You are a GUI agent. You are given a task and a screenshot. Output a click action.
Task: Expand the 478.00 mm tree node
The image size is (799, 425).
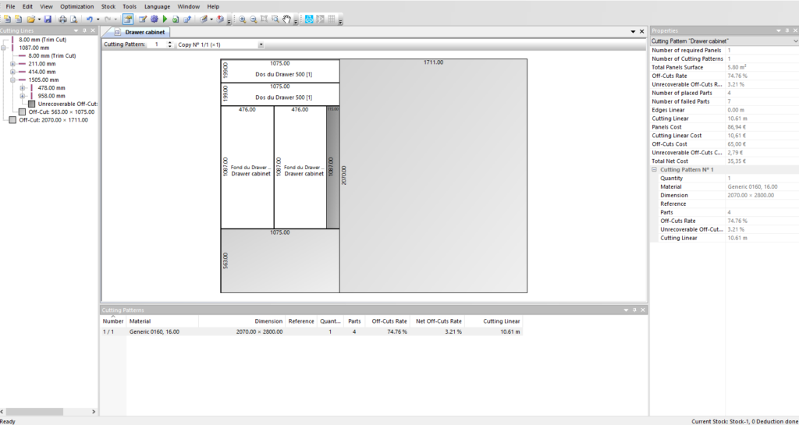click(23, 87)
